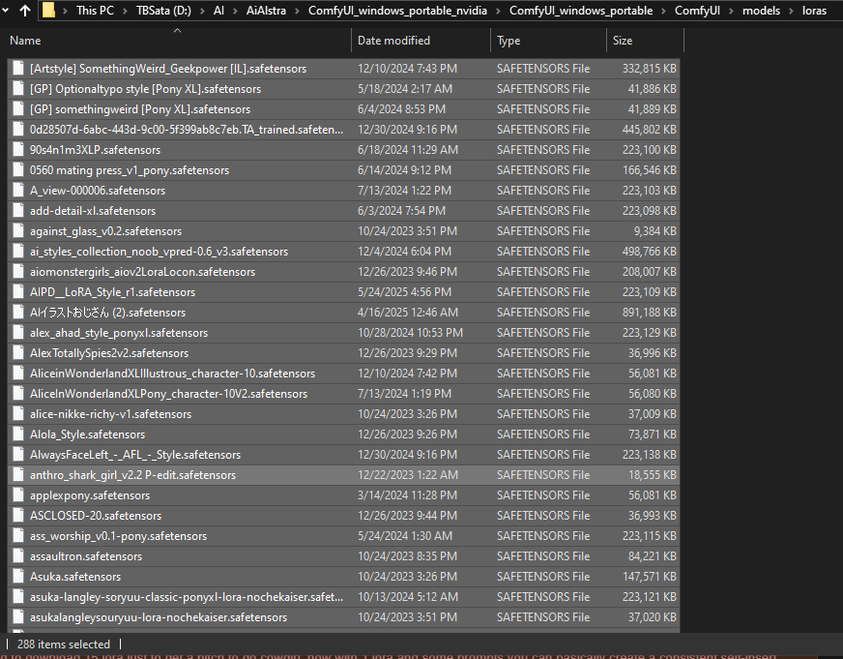Click file icon of 90s4n1m3XLP.safetensors
This screenshot has height=659, width=843.
point(18,150)
